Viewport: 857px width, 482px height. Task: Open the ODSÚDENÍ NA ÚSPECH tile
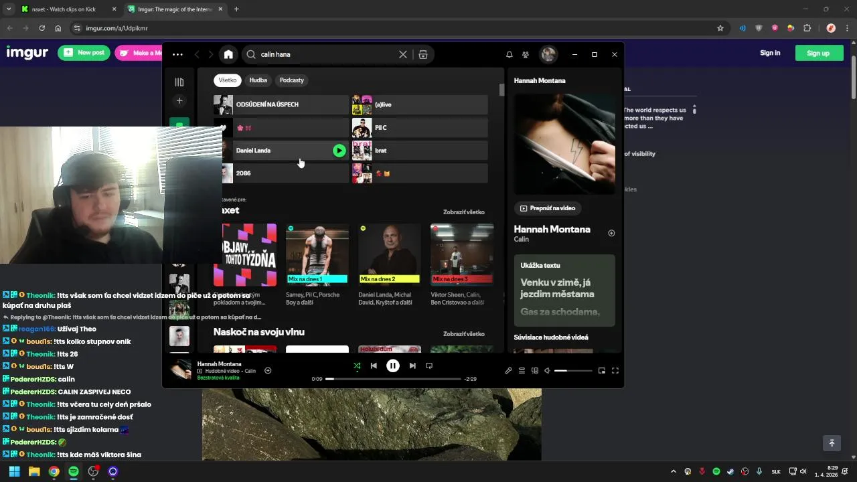click(281, 104)
